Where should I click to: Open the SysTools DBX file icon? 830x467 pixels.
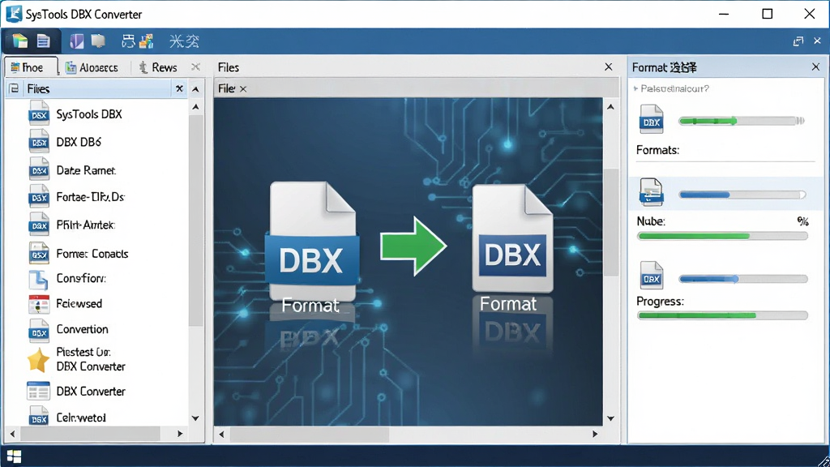coord(39,114)
